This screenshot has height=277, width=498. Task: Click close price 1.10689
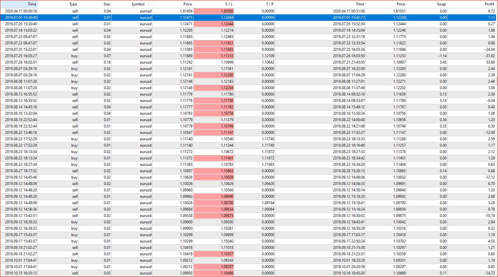point(399,273)
